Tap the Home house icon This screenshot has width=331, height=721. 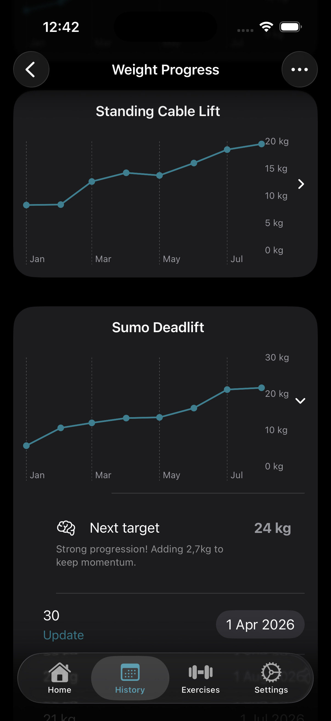click(x=60, y=672)
